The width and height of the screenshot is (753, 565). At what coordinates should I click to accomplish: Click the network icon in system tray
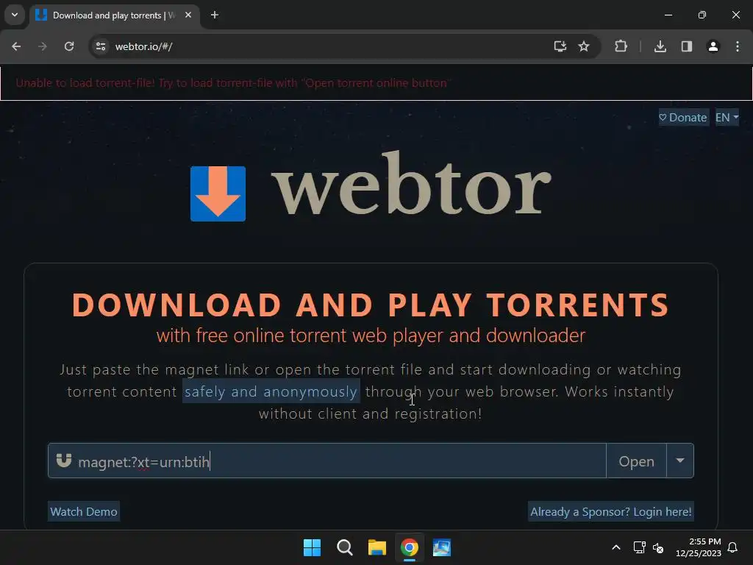[639, 547]
